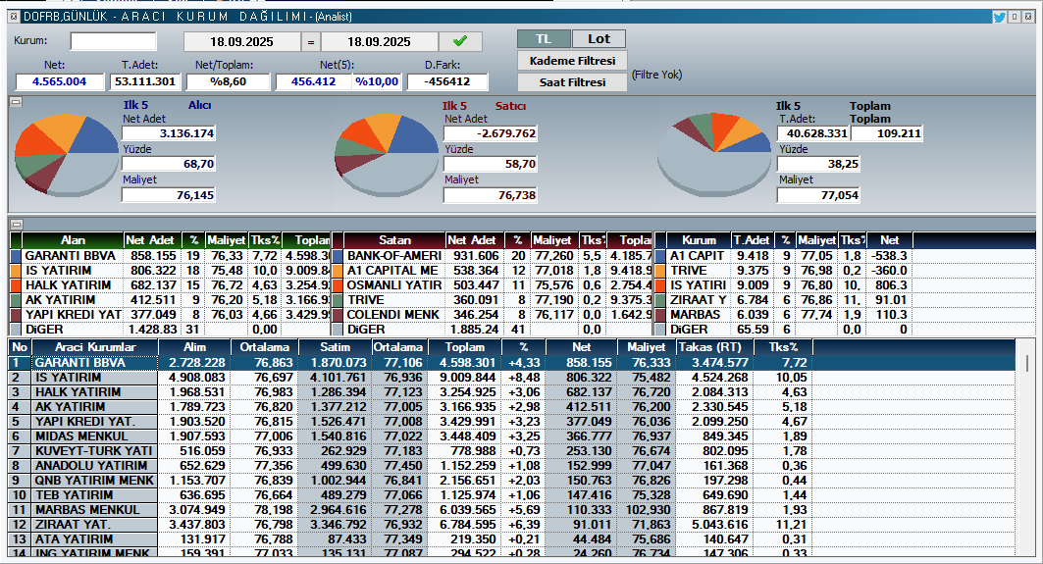Screen dimensions: 1043x564
Task: Select ANADOLU YATIRIM row
Action: pos(511,466)
